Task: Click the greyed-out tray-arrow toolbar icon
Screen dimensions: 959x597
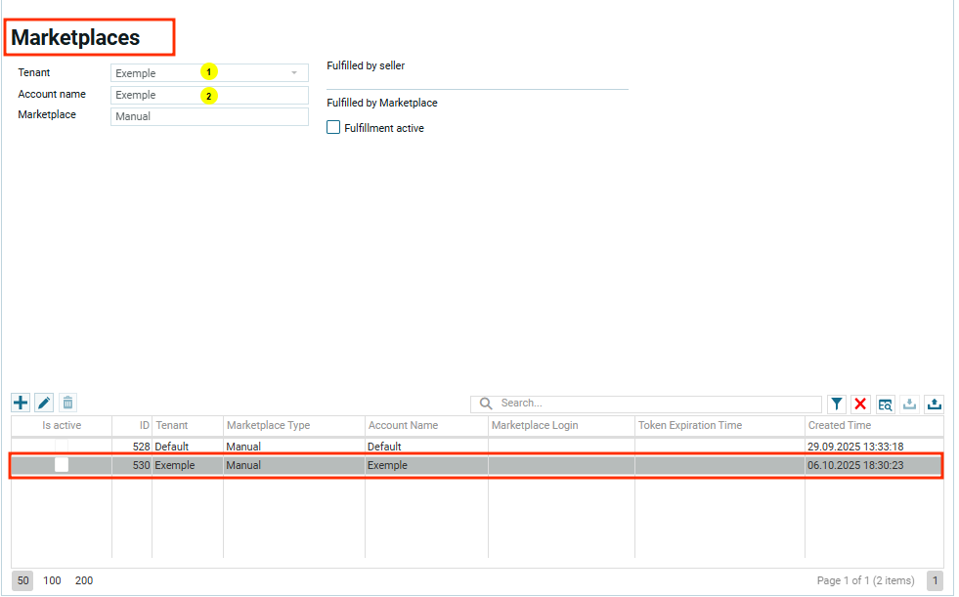Action: [910, 404]
